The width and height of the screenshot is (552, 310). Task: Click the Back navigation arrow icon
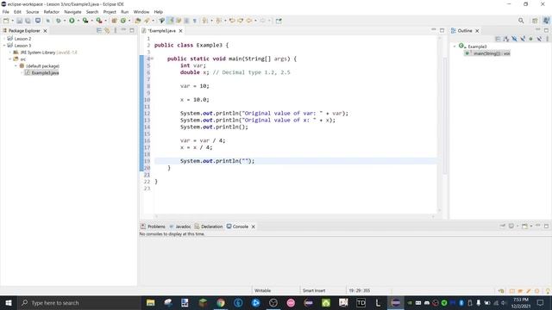click(x=249, y=21)
